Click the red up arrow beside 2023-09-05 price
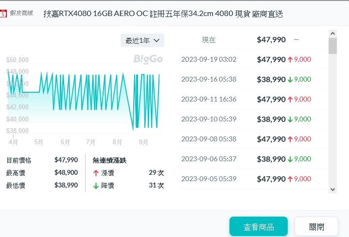 [290, 179]
